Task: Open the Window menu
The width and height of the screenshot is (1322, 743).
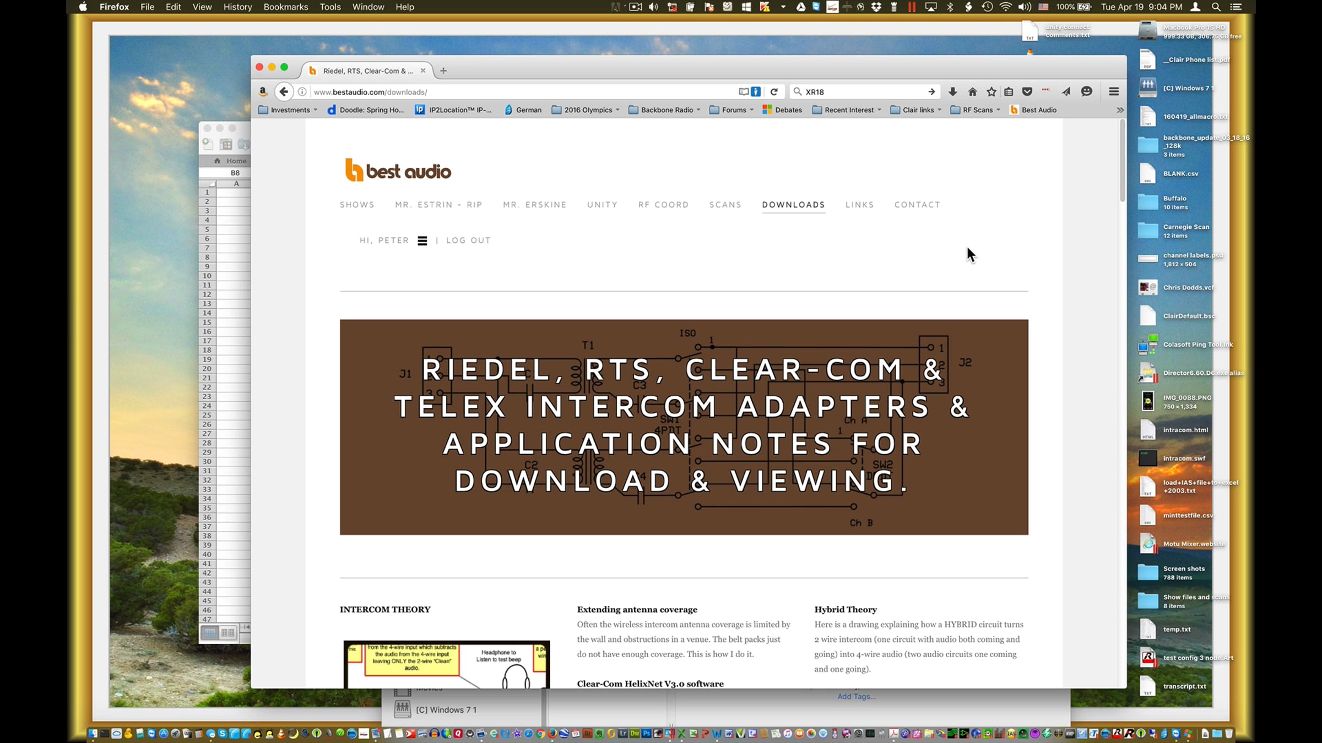Action: tap(368, 7)
